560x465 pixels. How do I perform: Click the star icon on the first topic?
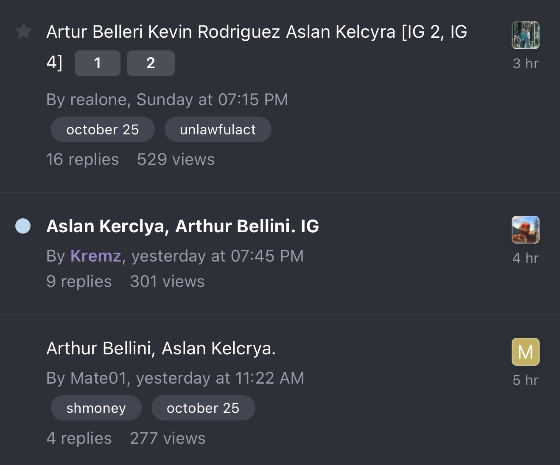[24, 31]
